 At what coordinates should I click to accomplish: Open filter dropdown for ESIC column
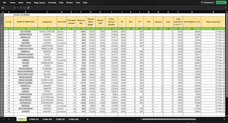tap(134, 26)
